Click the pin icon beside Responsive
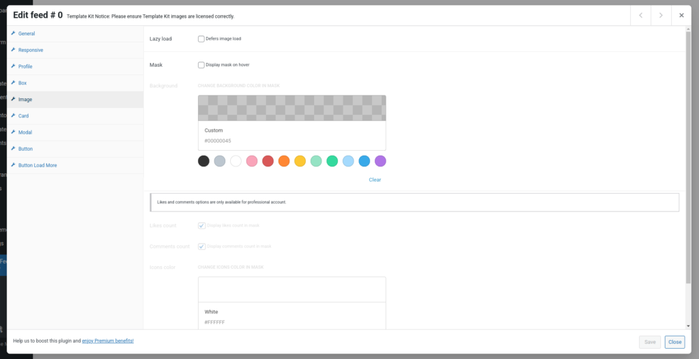This screenshot has width=699, height=359. pyautogui.click(x=12, y=50)
